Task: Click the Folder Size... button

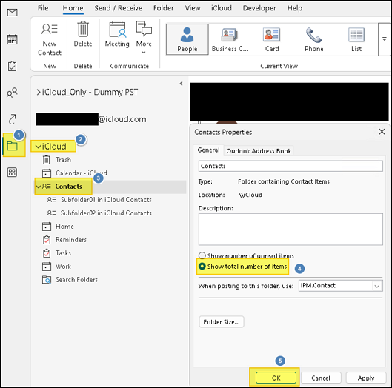Action: pyautogui.click(x=222, y=322)
